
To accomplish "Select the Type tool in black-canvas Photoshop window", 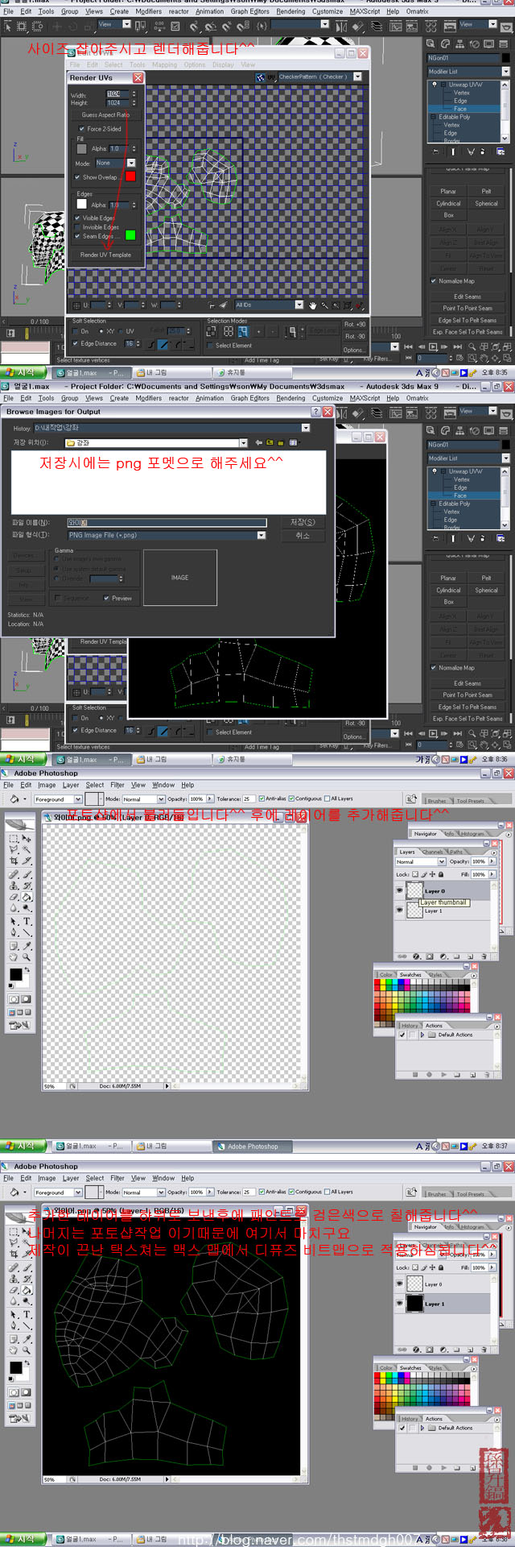I will (27, 1314).
